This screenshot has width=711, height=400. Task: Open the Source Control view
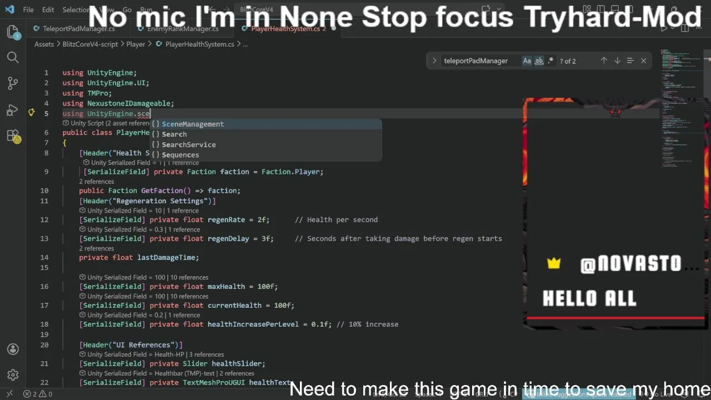pyautogui.click(x=13, y=84)
